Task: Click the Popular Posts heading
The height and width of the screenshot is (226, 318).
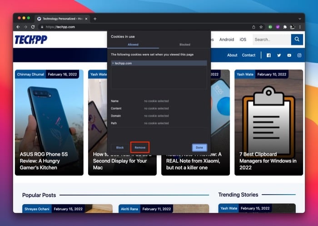Action: [x=39, y=195]
